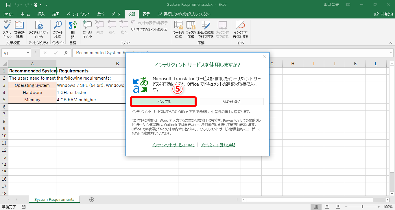Click 今は行わない in the dialog
Screen dimensions: 395x210
(231, 102)
